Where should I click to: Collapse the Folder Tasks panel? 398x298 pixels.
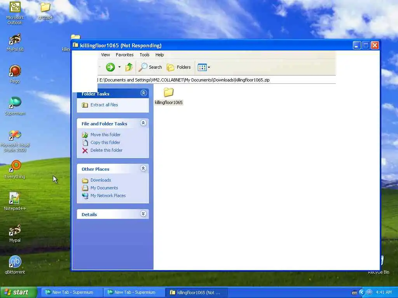point(143,93)
